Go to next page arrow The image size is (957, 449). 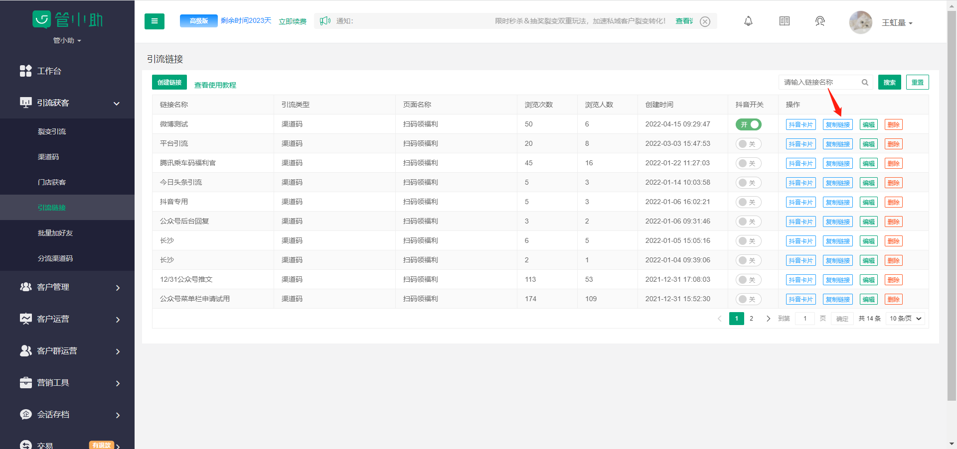pos(768,319)
